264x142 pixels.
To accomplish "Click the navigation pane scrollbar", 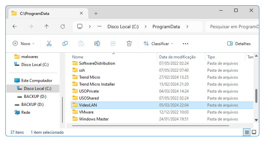I will point(62,110).
